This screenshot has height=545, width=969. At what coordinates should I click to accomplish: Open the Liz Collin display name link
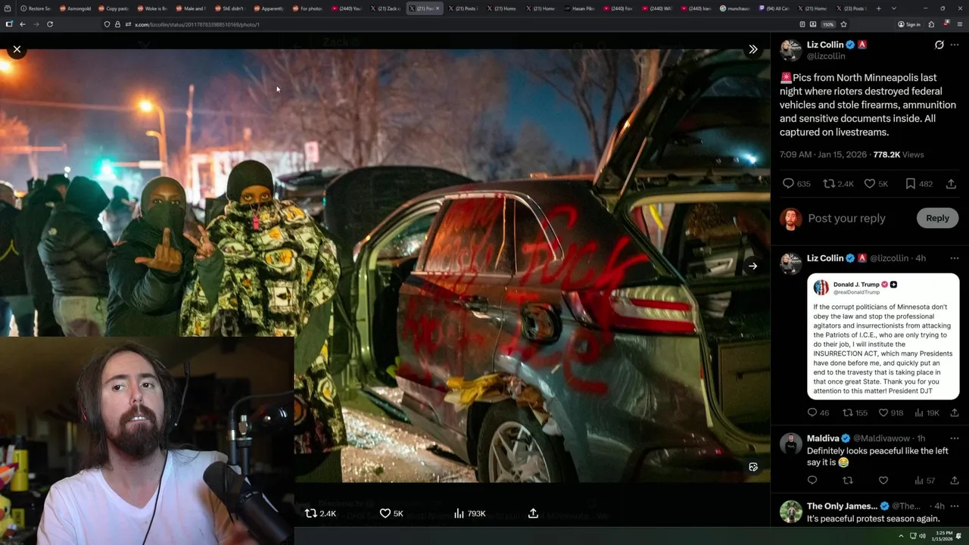tap(825, 45)
